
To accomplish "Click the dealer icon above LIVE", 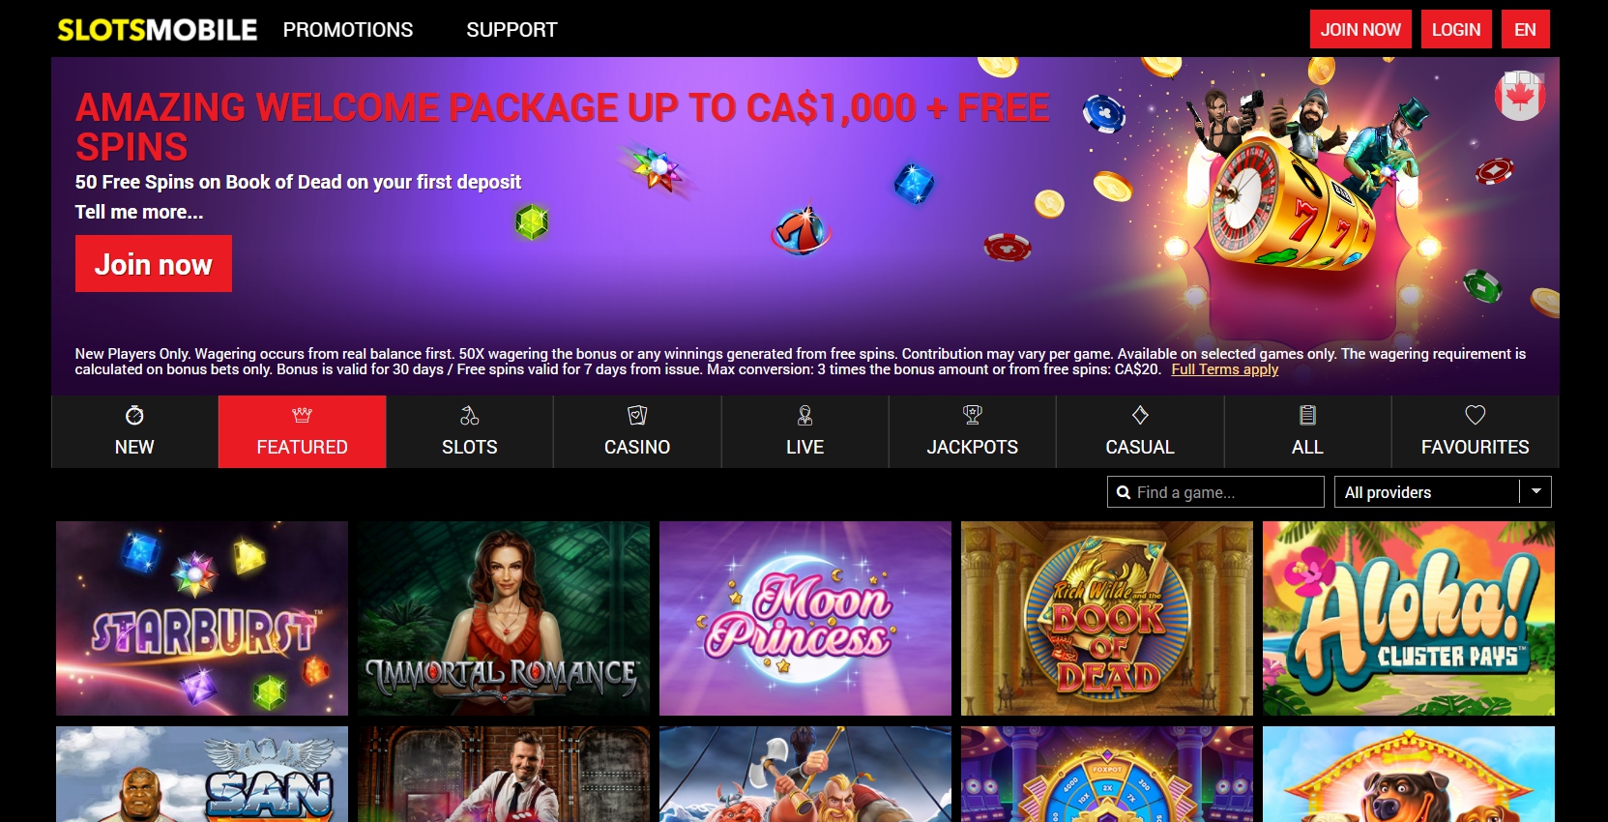I will (804, 415).
